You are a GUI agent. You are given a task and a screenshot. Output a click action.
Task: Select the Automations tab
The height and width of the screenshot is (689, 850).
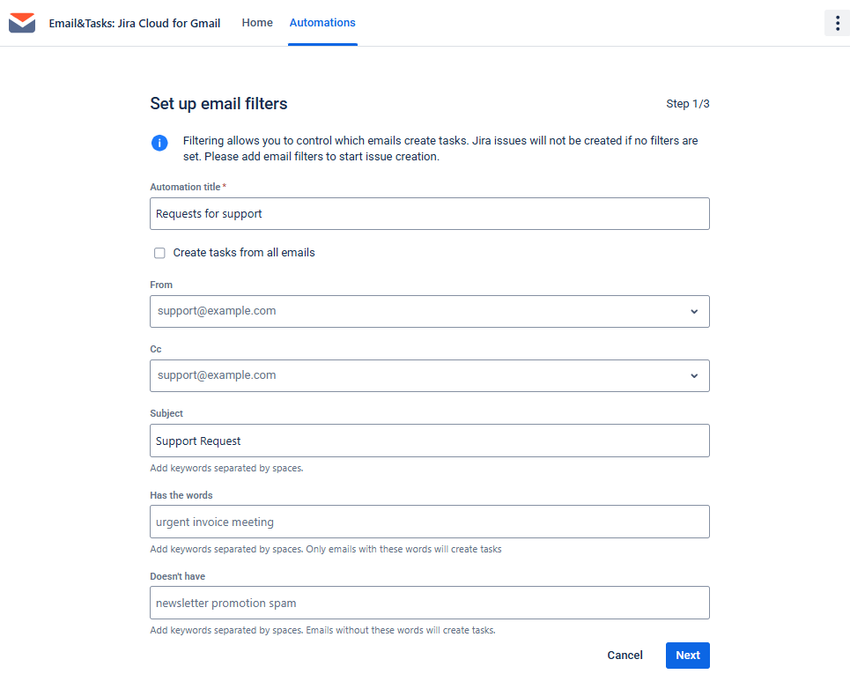(322, 23)
